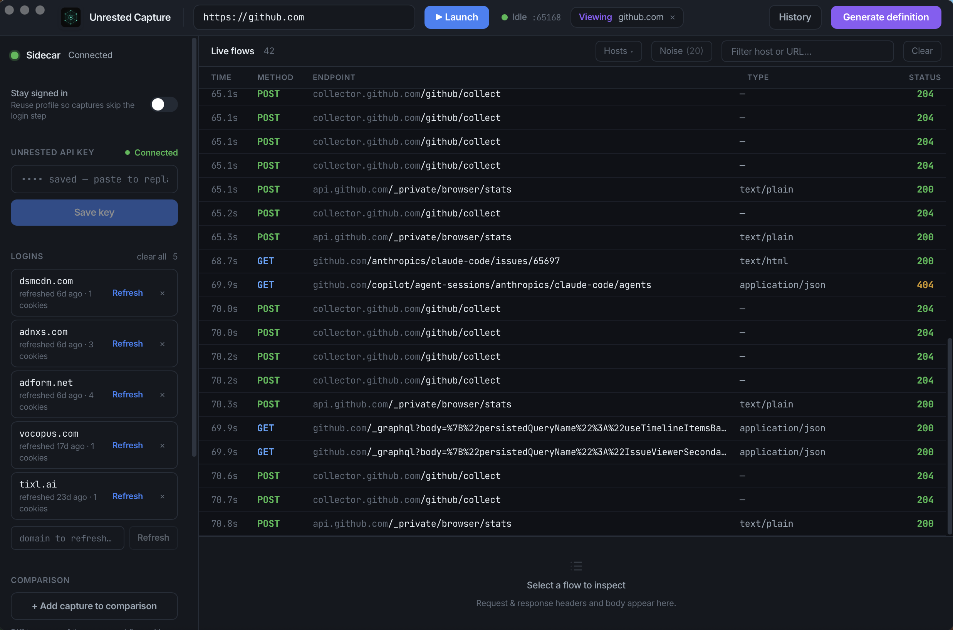Click Generate definition button
953x630 pixels.
[886, 17]
